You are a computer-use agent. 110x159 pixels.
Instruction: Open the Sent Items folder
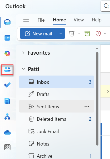(57, 106)
